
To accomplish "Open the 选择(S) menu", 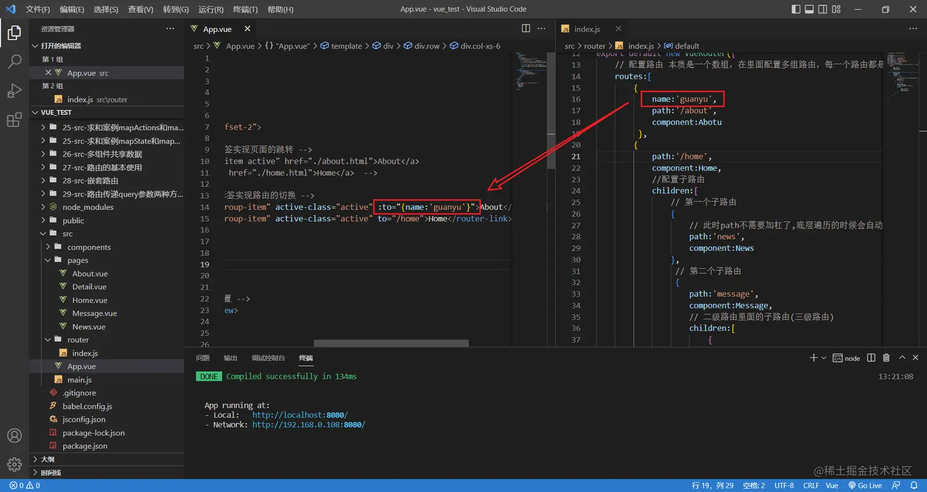I will pyautogui.click(x=106, y=9).
